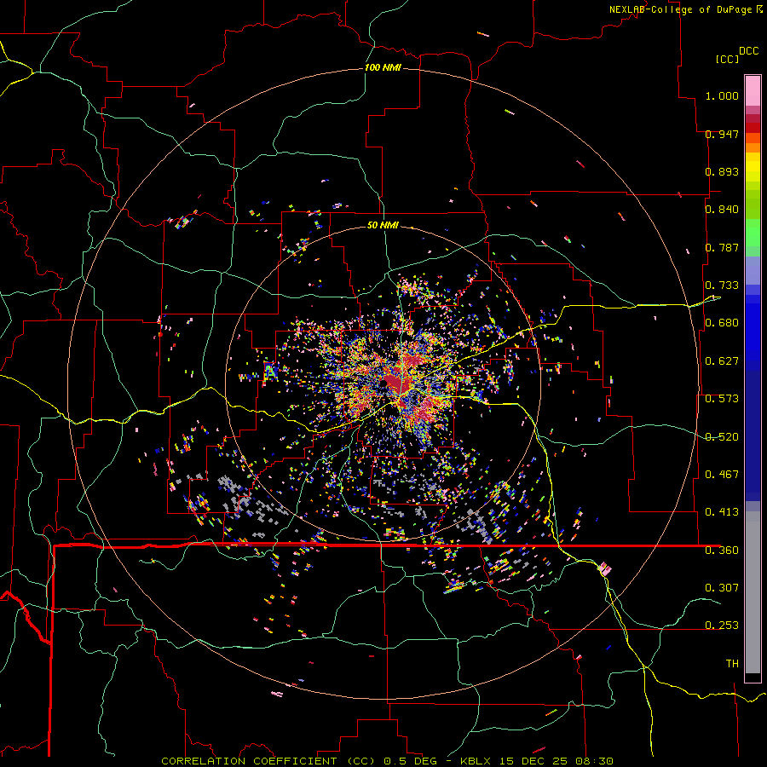Pick the light periwinkle swatch on color bar
This screenshot has height=767, width=767.
tap(753, 272)
